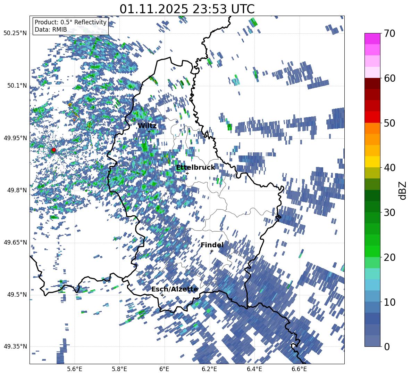Click the 6.4°E longitude label
This screenshot has width=411, height=376.
(254, 369)
